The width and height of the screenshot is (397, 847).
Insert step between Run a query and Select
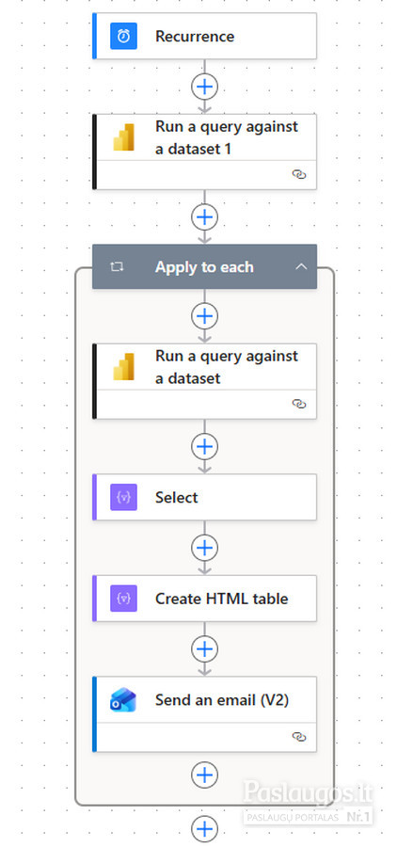pos(205,447)
